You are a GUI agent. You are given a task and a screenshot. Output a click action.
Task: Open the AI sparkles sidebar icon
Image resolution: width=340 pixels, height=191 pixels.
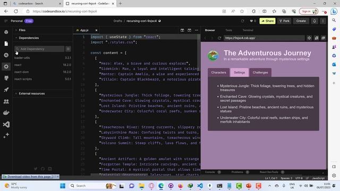(6, 136)
